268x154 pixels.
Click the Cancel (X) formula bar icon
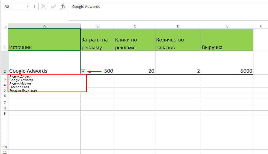click(43, 7)
